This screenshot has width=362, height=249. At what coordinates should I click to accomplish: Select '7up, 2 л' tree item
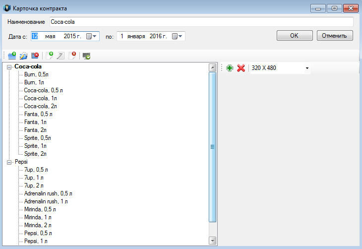pyautogui.click(x=34, y=186)
